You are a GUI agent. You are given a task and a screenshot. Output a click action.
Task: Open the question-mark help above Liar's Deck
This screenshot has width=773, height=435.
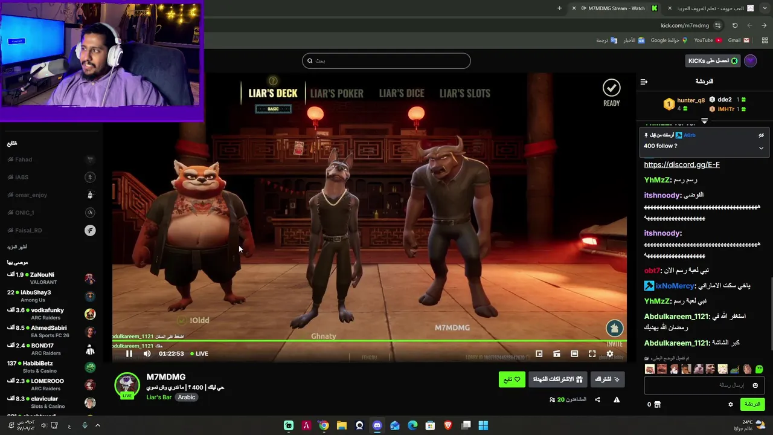click(x=273, y=80)
